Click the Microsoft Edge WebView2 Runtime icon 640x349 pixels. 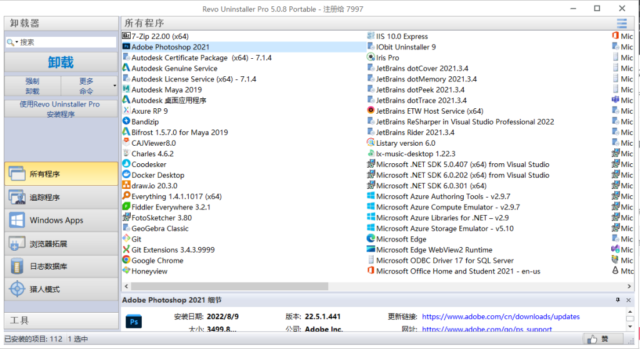point(371,249)
